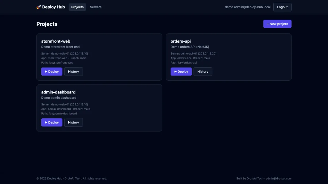Click admin-dashboard server line demo-web-01
Screen dimensions: 328x184
[x=65, y=104]
